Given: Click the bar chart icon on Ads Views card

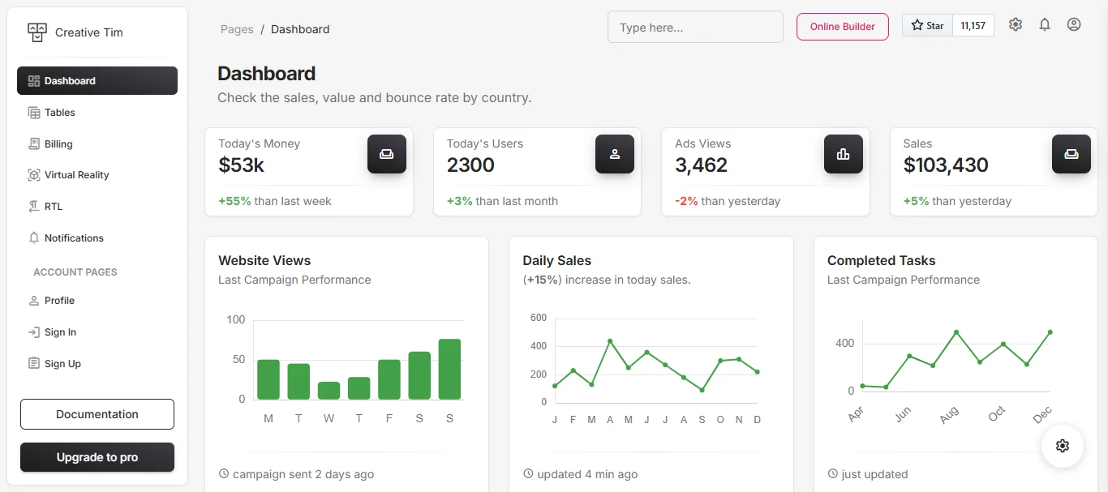Looking at the screenshot, I should point(844,154).
